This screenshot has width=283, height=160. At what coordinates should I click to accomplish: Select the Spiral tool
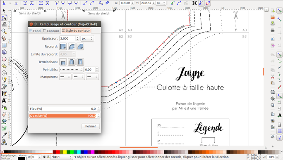4,73
